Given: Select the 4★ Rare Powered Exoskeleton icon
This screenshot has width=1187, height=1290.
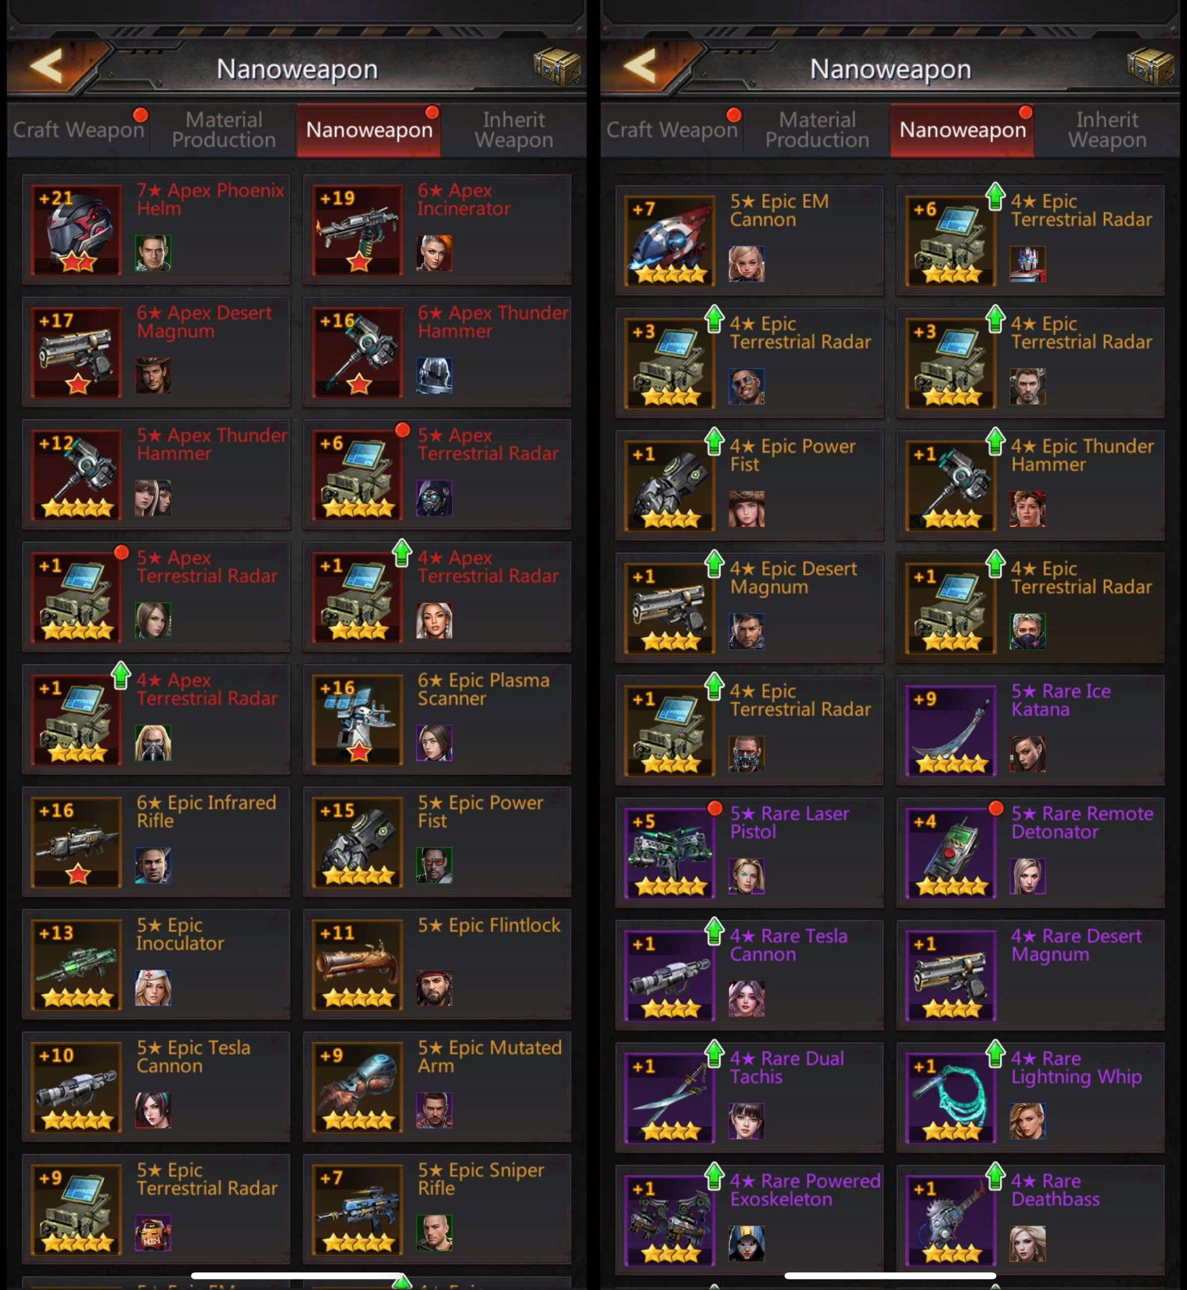Looking at the screenshot, I should coord(670,1220).
